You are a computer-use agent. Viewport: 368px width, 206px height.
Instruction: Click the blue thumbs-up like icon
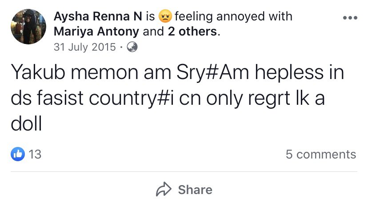(x=18, y=154)
